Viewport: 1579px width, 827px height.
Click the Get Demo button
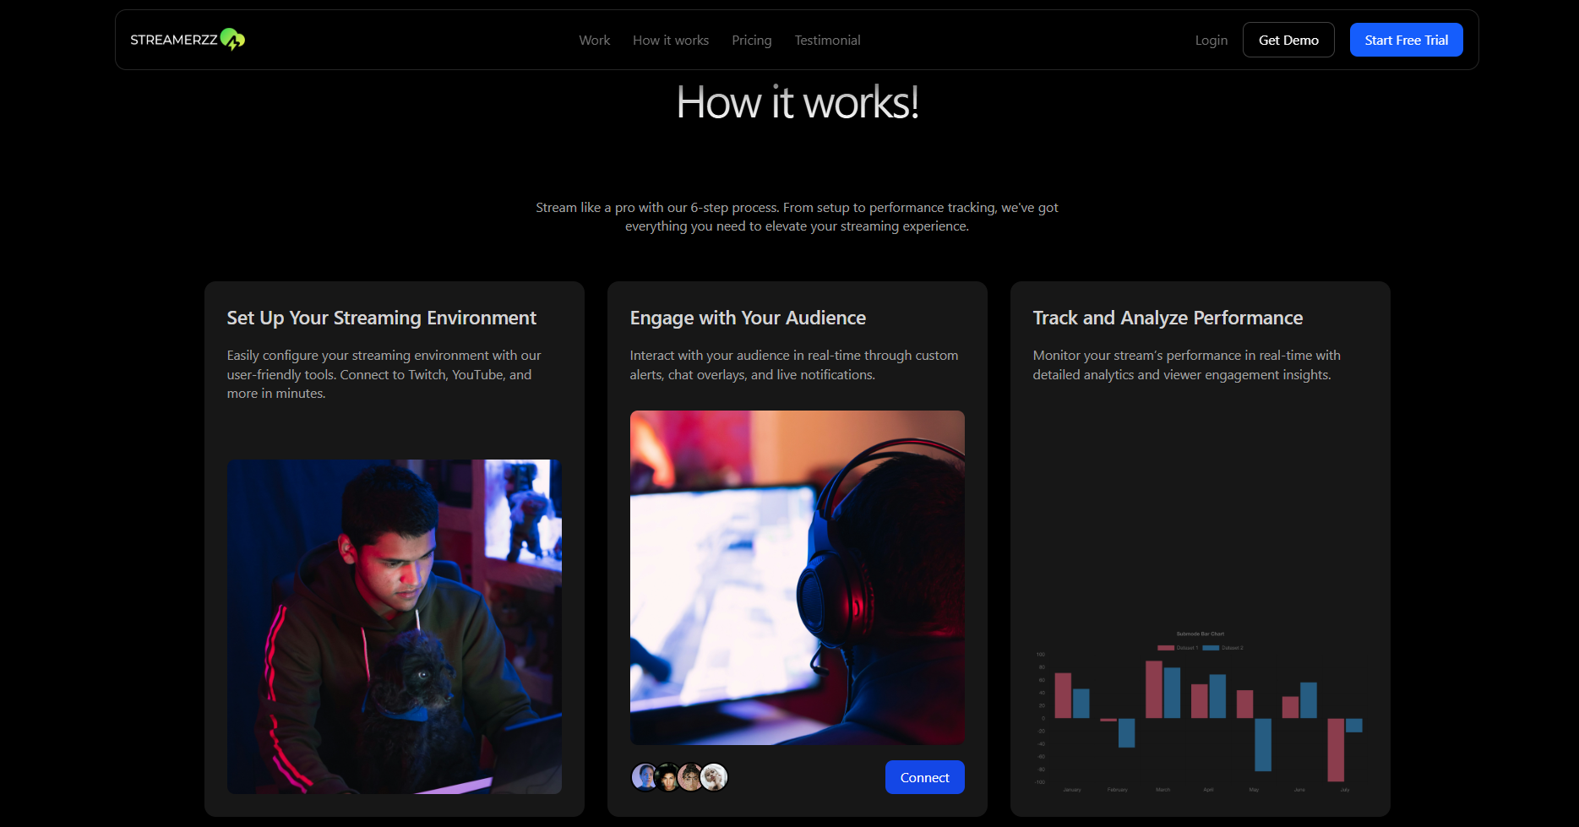tap(1288, 40)
